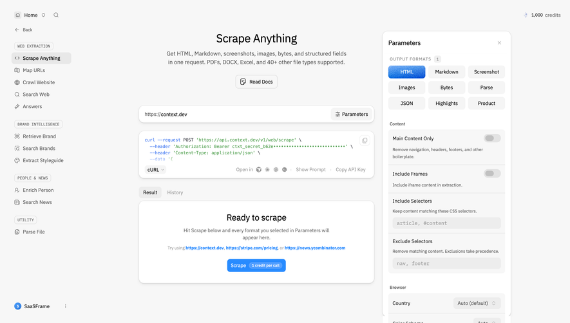Click the URL input field

point(236,114)
